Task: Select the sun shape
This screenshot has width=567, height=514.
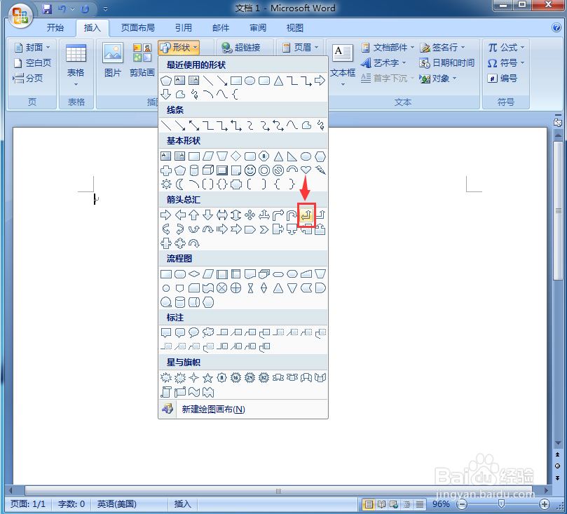Action: [x=166, y=184]
